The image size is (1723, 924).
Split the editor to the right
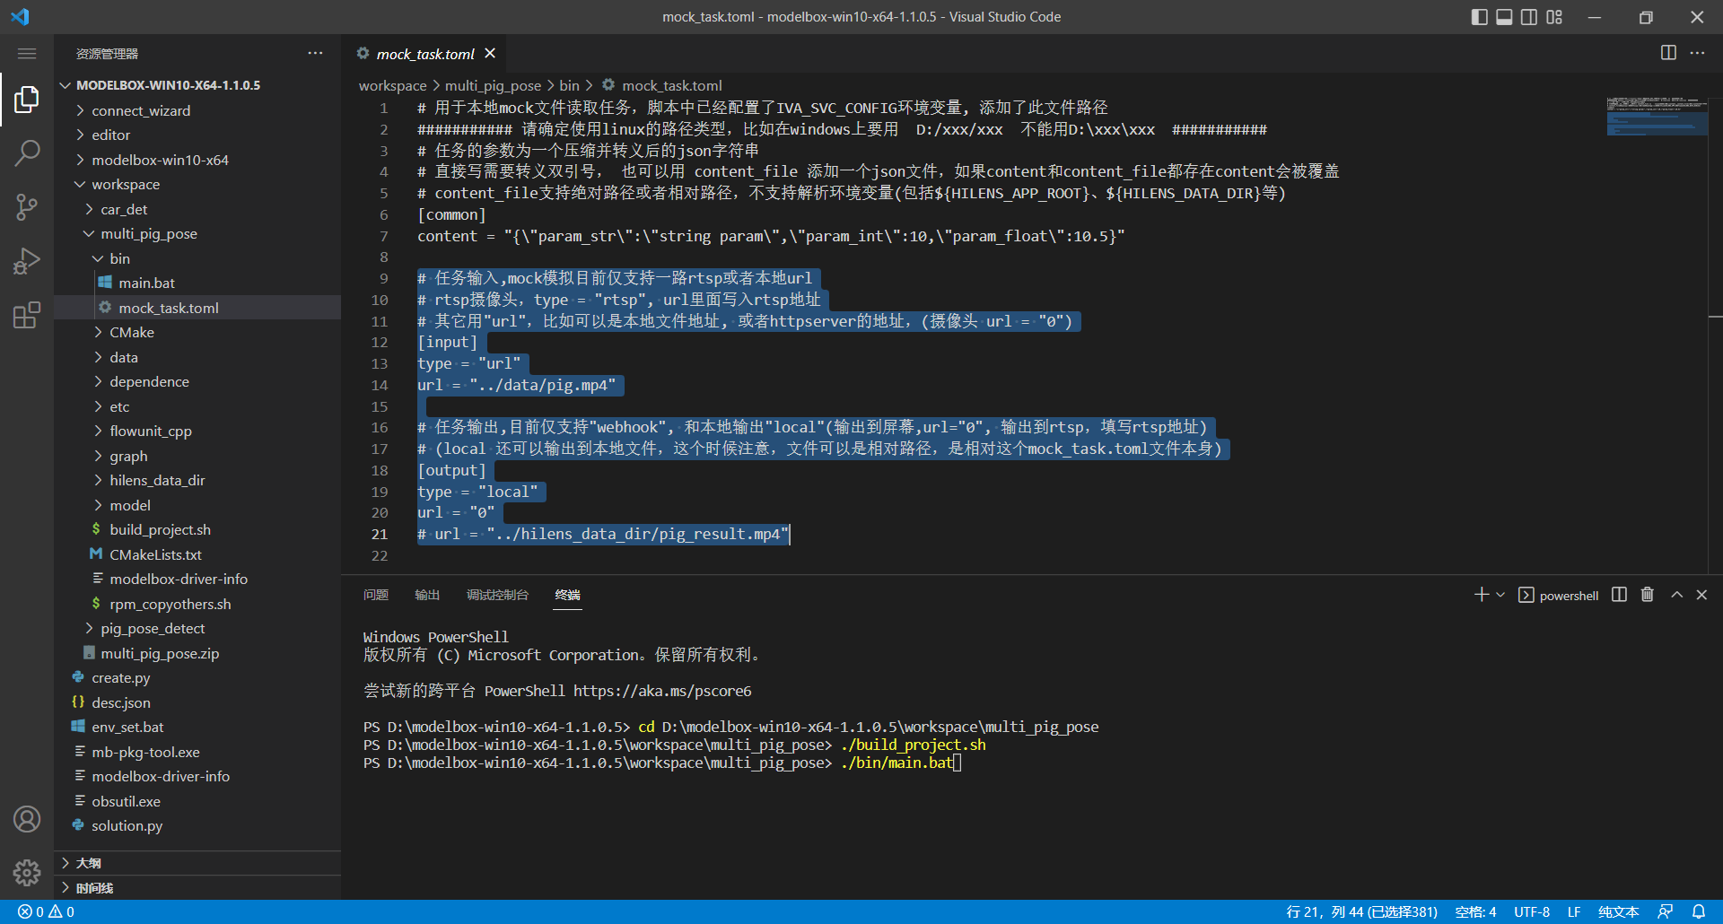[x=1668, y=53]
